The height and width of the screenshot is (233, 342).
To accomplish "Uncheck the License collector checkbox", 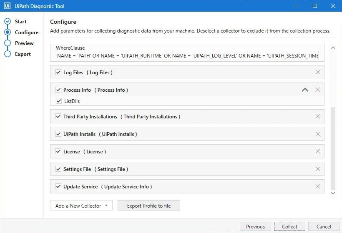I will 58,151.
